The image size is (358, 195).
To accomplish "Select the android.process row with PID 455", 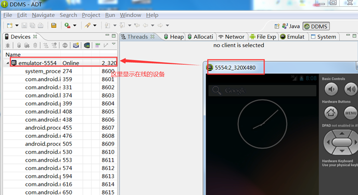I will tap(60, 128).
